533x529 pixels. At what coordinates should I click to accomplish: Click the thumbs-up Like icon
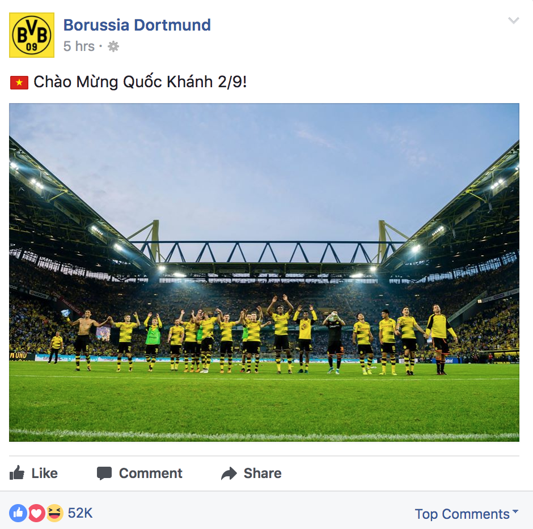coord(17,472)
